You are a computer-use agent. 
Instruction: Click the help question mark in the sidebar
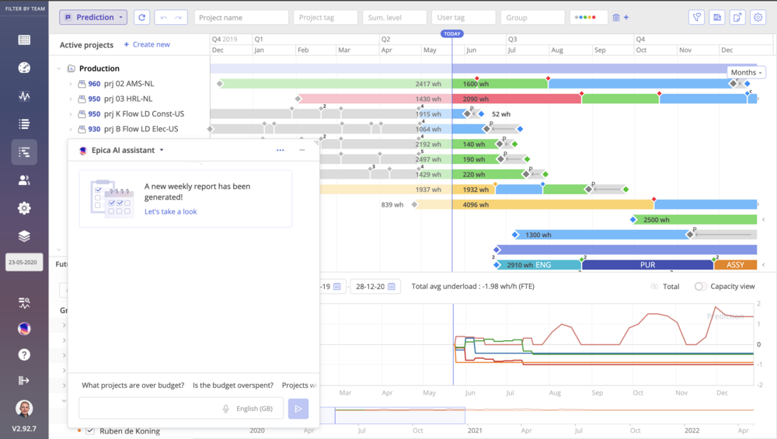[24, 354]
